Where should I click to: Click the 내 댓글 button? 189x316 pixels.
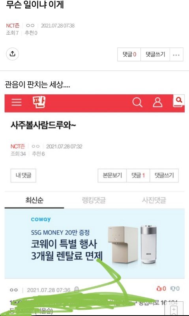click(x=23, y=175)
